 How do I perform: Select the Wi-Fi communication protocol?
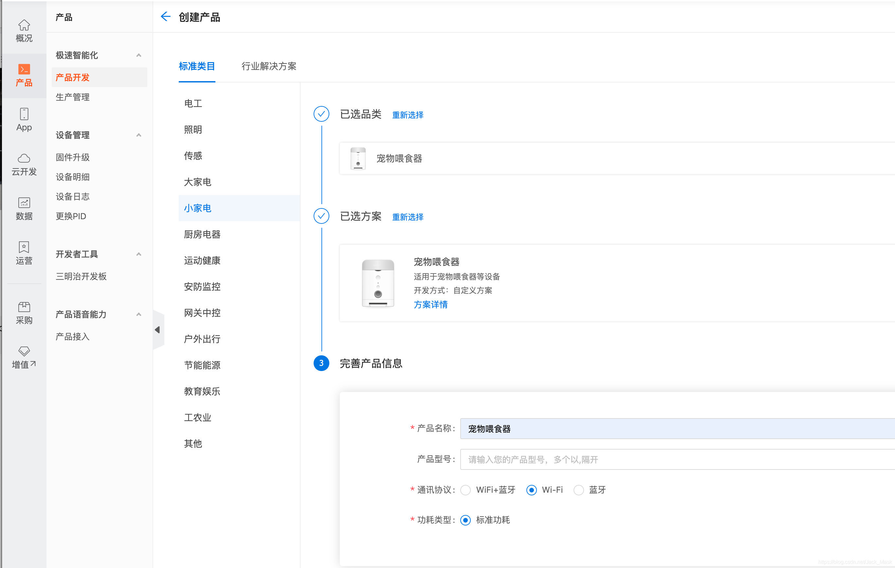(x=531, y=489)
